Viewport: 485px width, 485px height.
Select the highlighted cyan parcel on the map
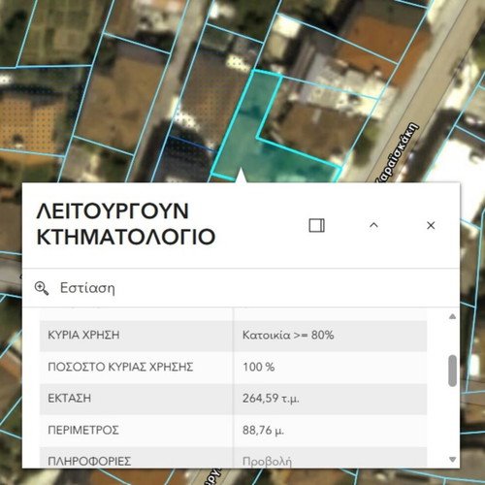[x=240, y=136]
